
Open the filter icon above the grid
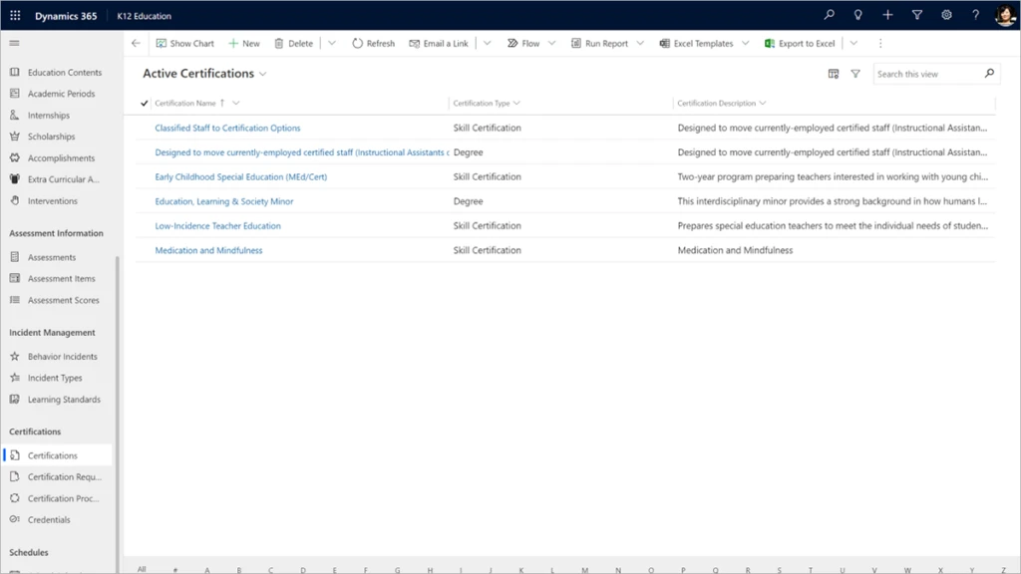pos(855,73)
